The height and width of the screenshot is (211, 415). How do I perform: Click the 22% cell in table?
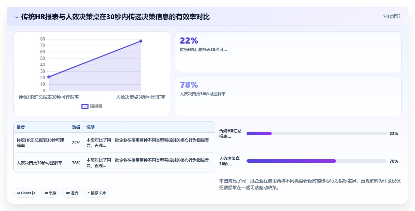point(76,143)
